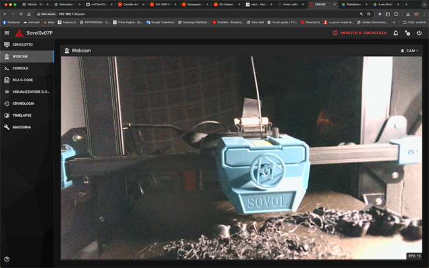Open File G-Code in sidebar
This screenshot has height=268, width=429.
[22, 80]
